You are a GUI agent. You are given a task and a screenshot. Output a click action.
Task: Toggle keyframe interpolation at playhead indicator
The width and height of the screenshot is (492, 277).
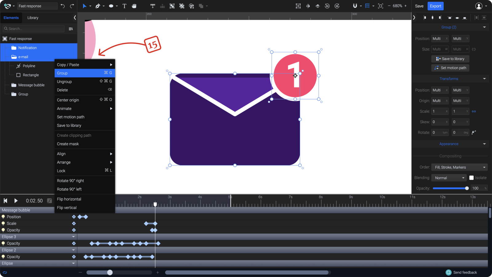click(49, 201)
